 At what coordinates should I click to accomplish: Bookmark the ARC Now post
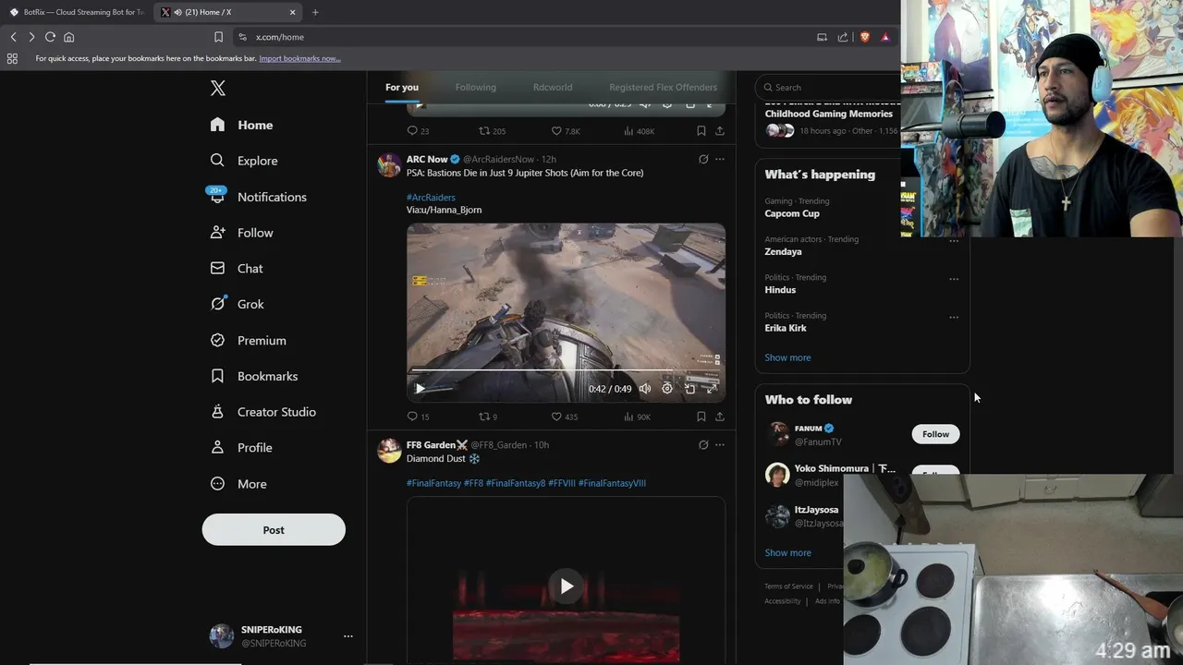click(x=701, y=417)
